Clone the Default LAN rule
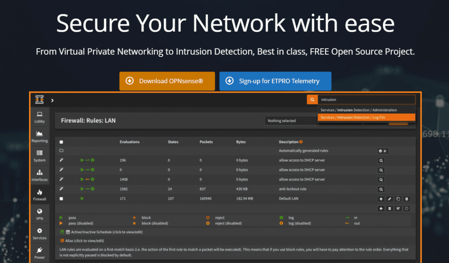 pyautogui.click(x=398, y=199)
